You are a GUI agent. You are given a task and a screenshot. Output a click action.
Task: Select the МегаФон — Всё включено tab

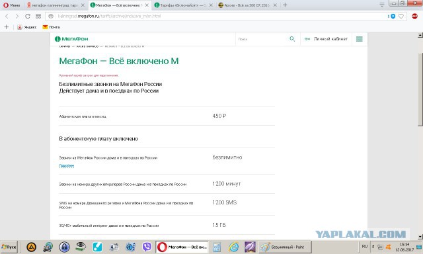pos(119,5)
